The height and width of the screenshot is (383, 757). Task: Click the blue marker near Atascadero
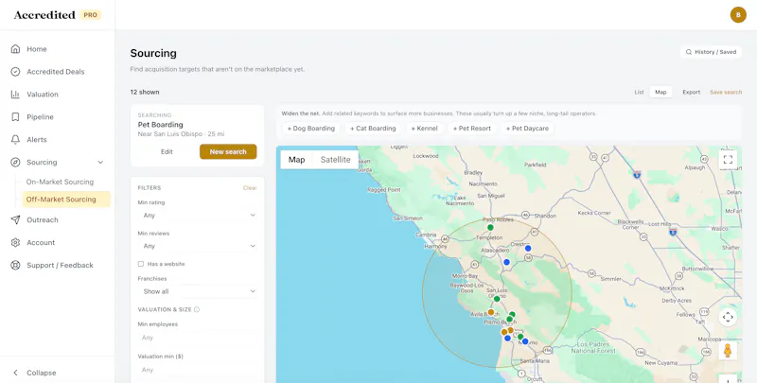point(506,262)
